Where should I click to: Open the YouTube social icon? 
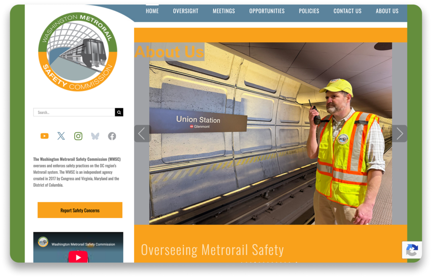[x=44, y=136]
